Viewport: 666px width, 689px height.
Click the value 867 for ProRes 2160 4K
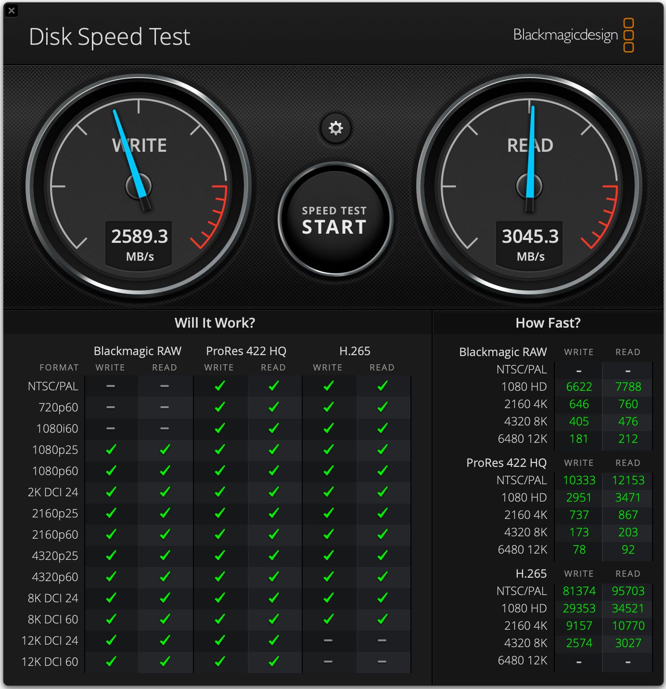click(x=628, y=515)
